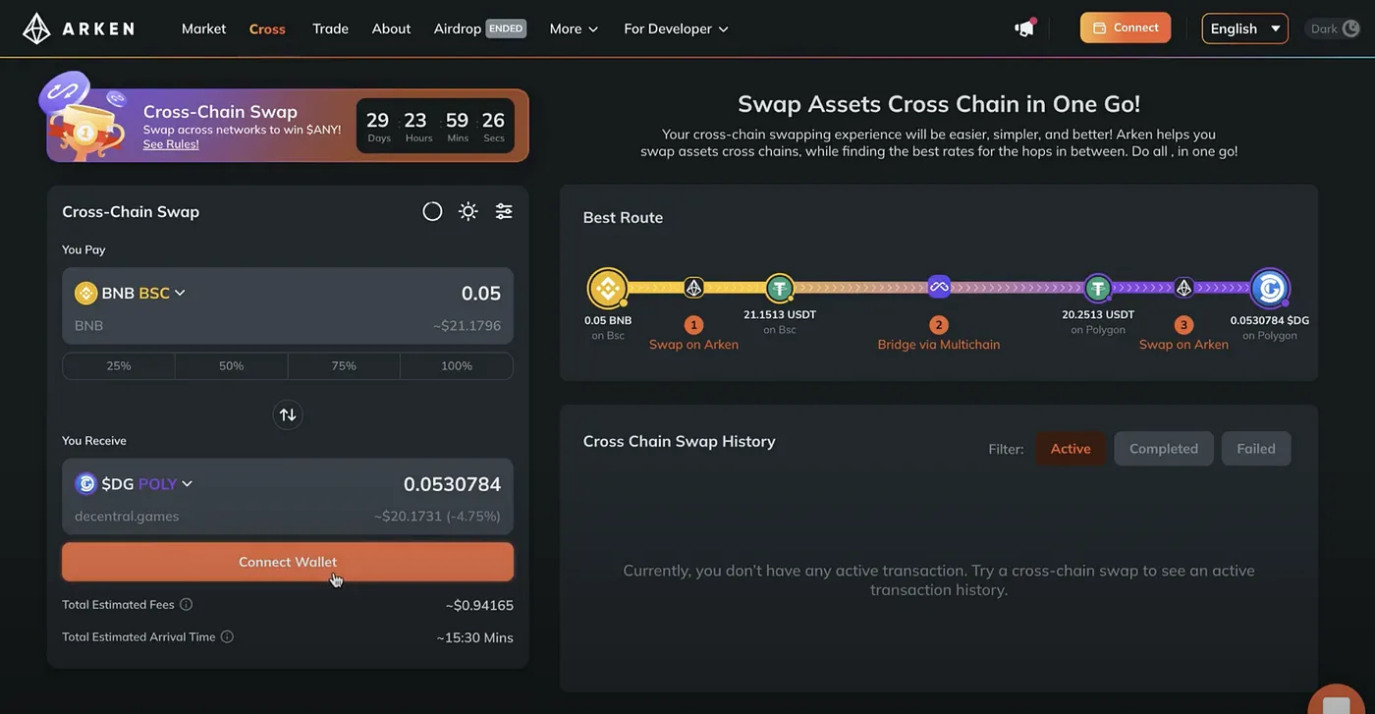The image size is (1375, 714).
Task: Swap pay and receive tokens with arrows button
Action: pos(288,414)
